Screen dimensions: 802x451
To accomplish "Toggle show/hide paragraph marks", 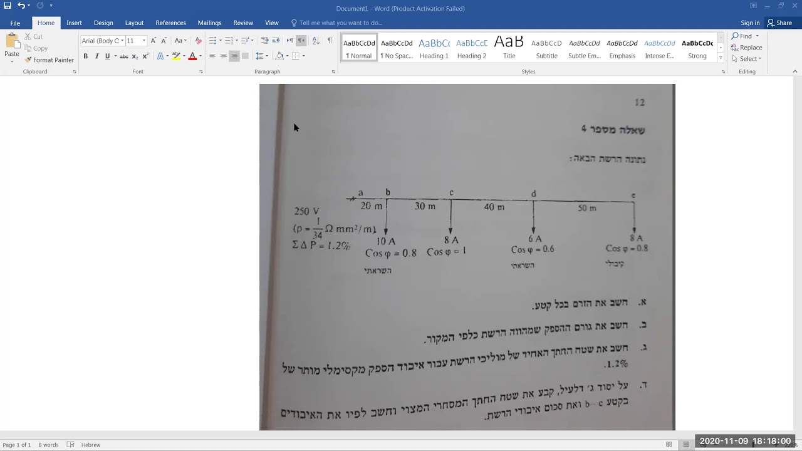I will coord(330,41).
